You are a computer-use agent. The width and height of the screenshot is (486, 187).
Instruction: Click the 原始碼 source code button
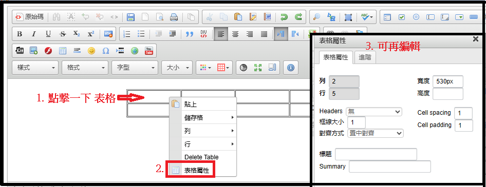pos(30,17)
